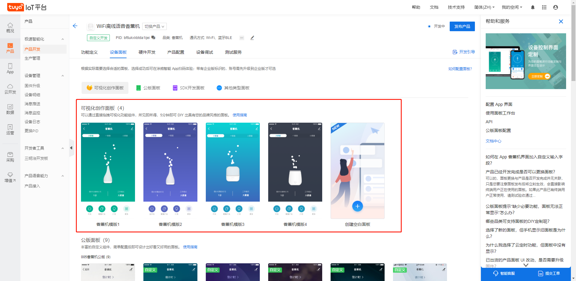The height and width of the screenshot is (281, 576).
Task: Open the user account avatar icon
Action: tap(556, 7)
